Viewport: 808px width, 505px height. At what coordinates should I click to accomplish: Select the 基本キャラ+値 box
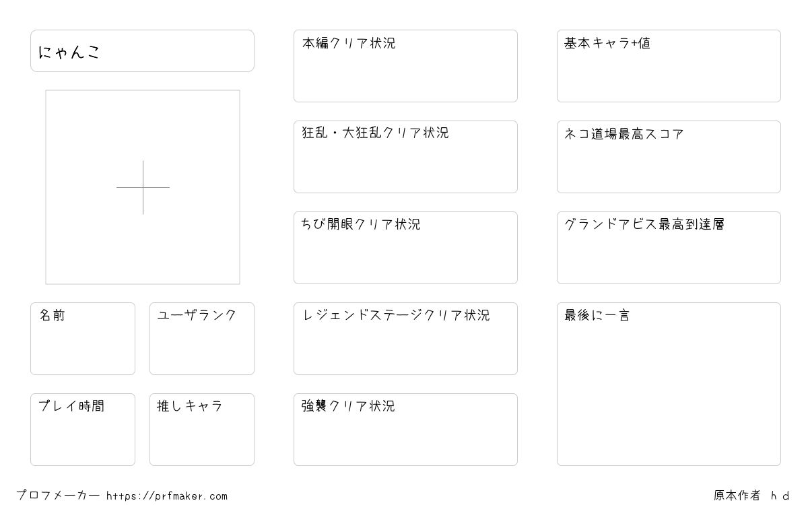click(x=669, y=66)
